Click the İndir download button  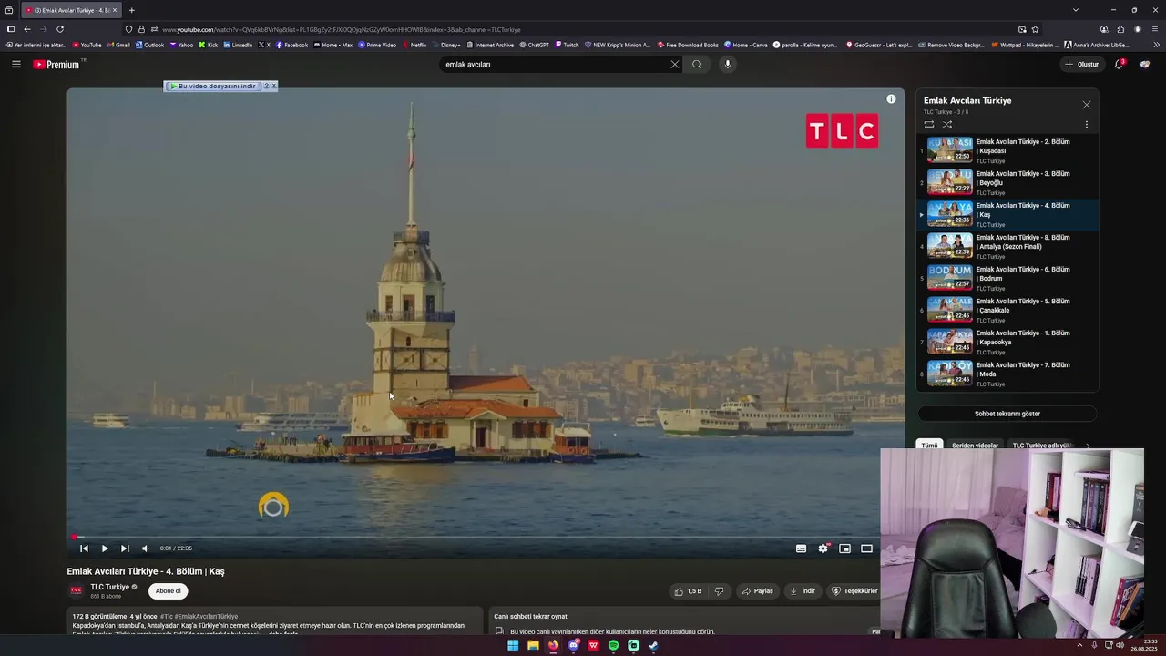pos(803,591)
